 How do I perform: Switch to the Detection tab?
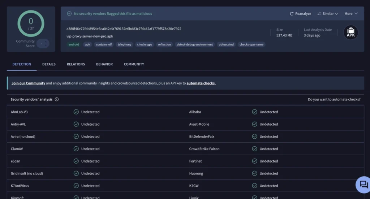coord(22,64)
